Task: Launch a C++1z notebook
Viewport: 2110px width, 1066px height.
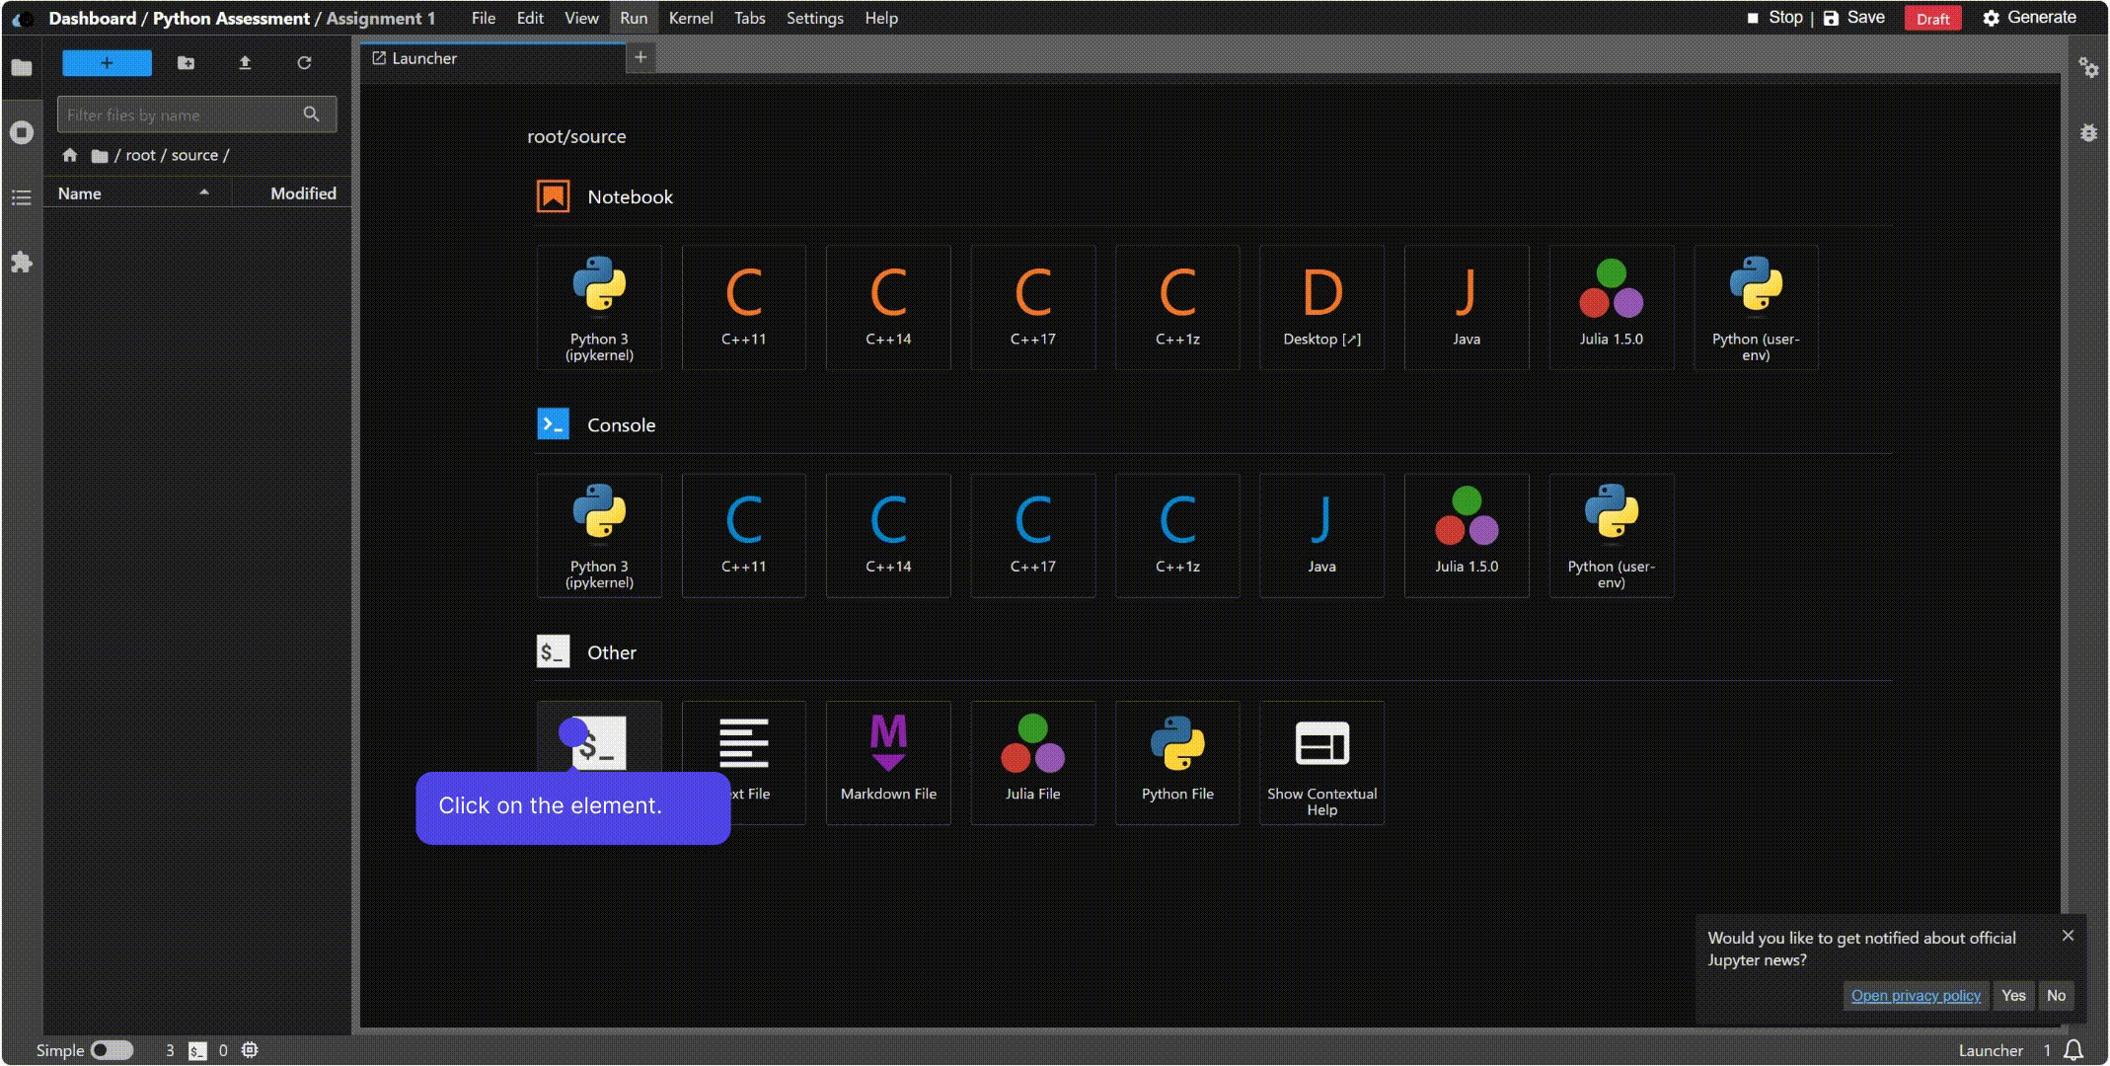Action: coord(1177,307)
